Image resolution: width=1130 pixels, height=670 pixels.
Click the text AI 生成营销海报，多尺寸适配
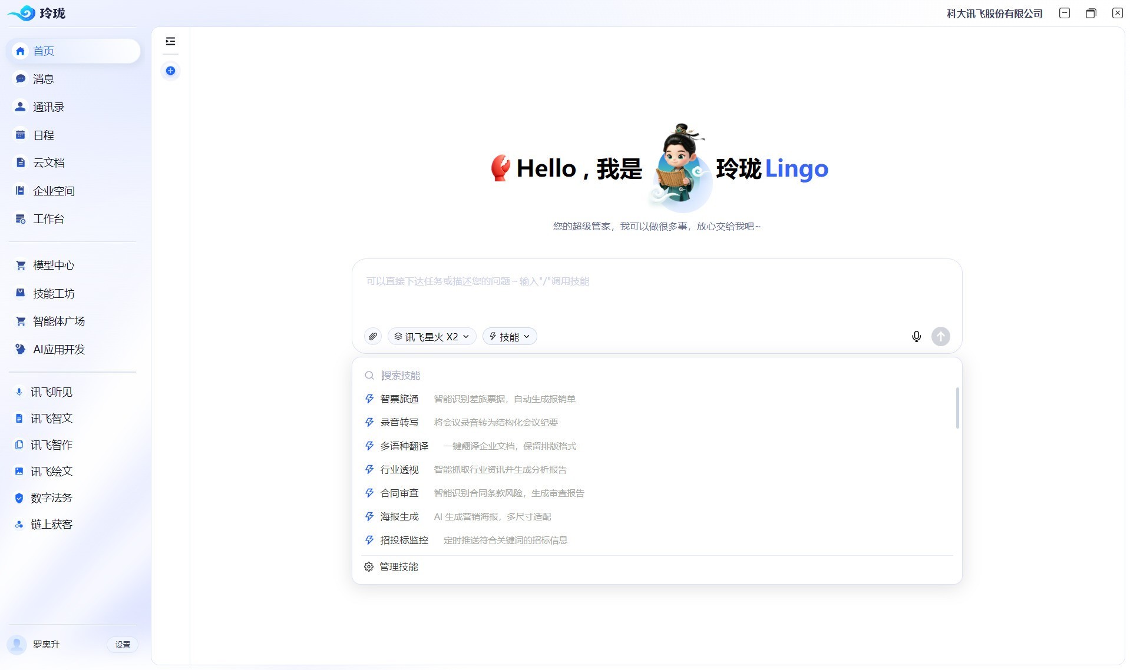tap(493, 517)
